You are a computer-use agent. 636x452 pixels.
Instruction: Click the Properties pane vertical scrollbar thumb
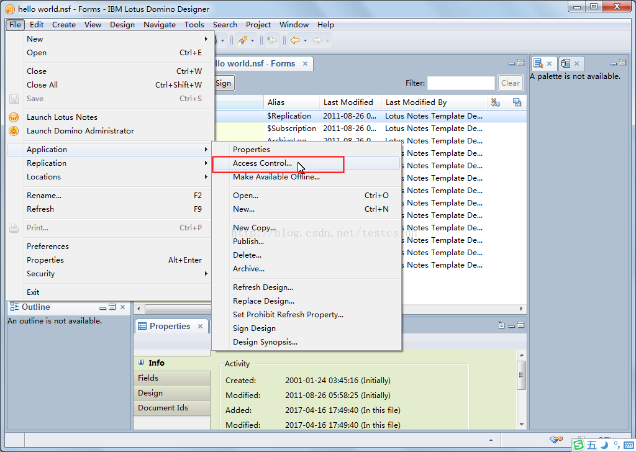522,375
